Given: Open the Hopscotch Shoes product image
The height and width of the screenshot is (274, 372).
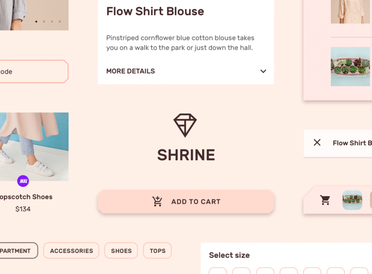Looking at the screenshot, I should (34, 147).
